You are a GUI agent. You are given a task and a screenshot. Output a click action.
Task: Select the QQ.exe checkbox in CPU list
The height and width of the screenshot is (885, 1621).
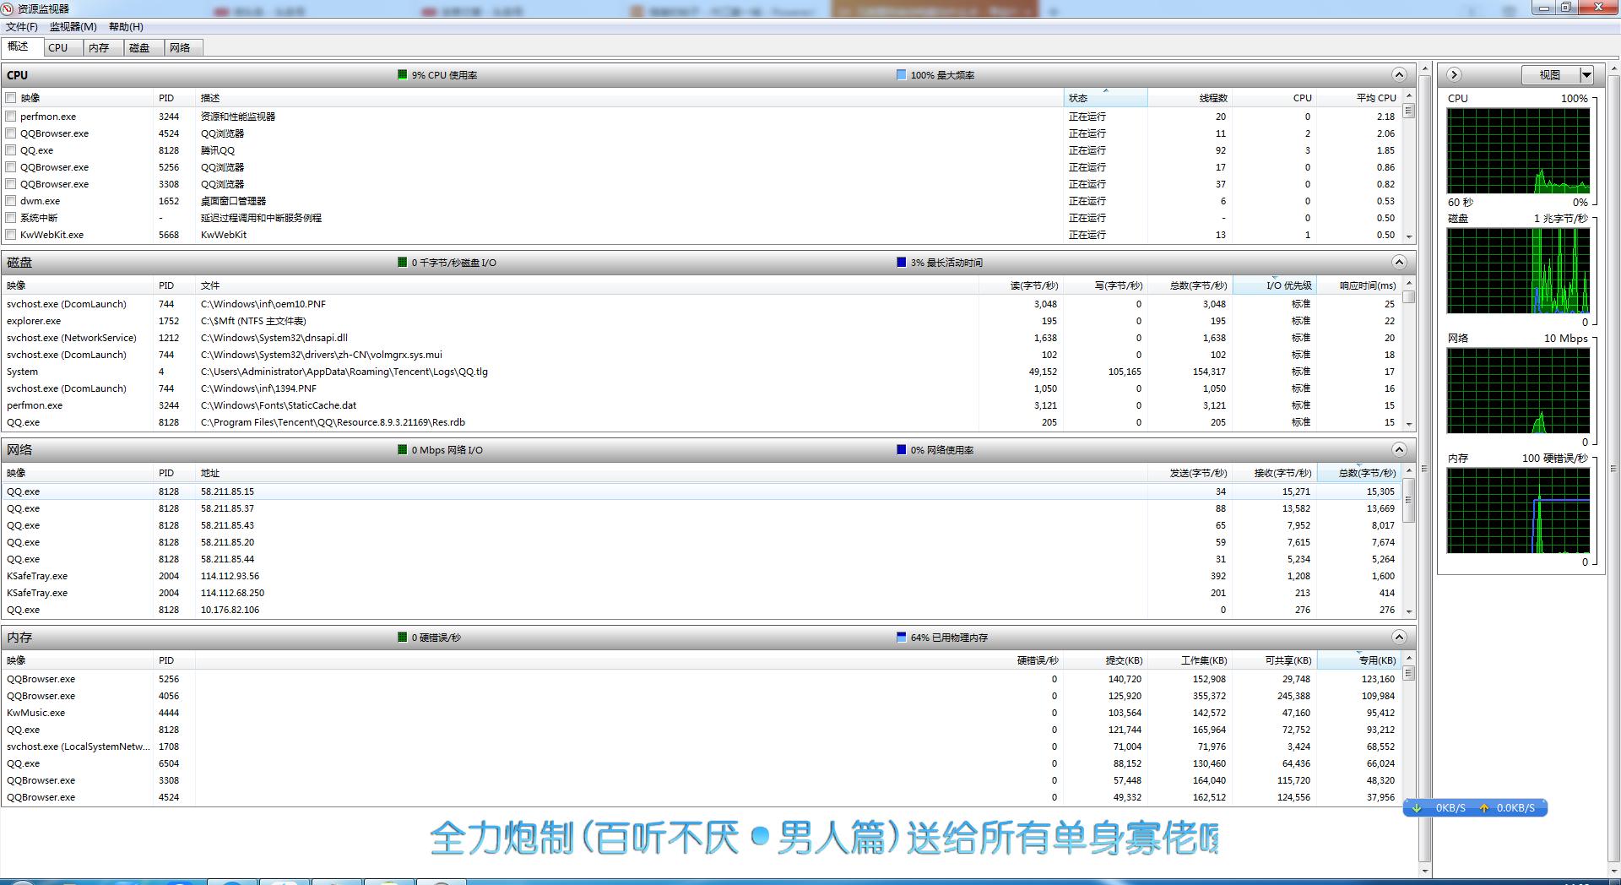pyautogui.click(x=11, y=150)
